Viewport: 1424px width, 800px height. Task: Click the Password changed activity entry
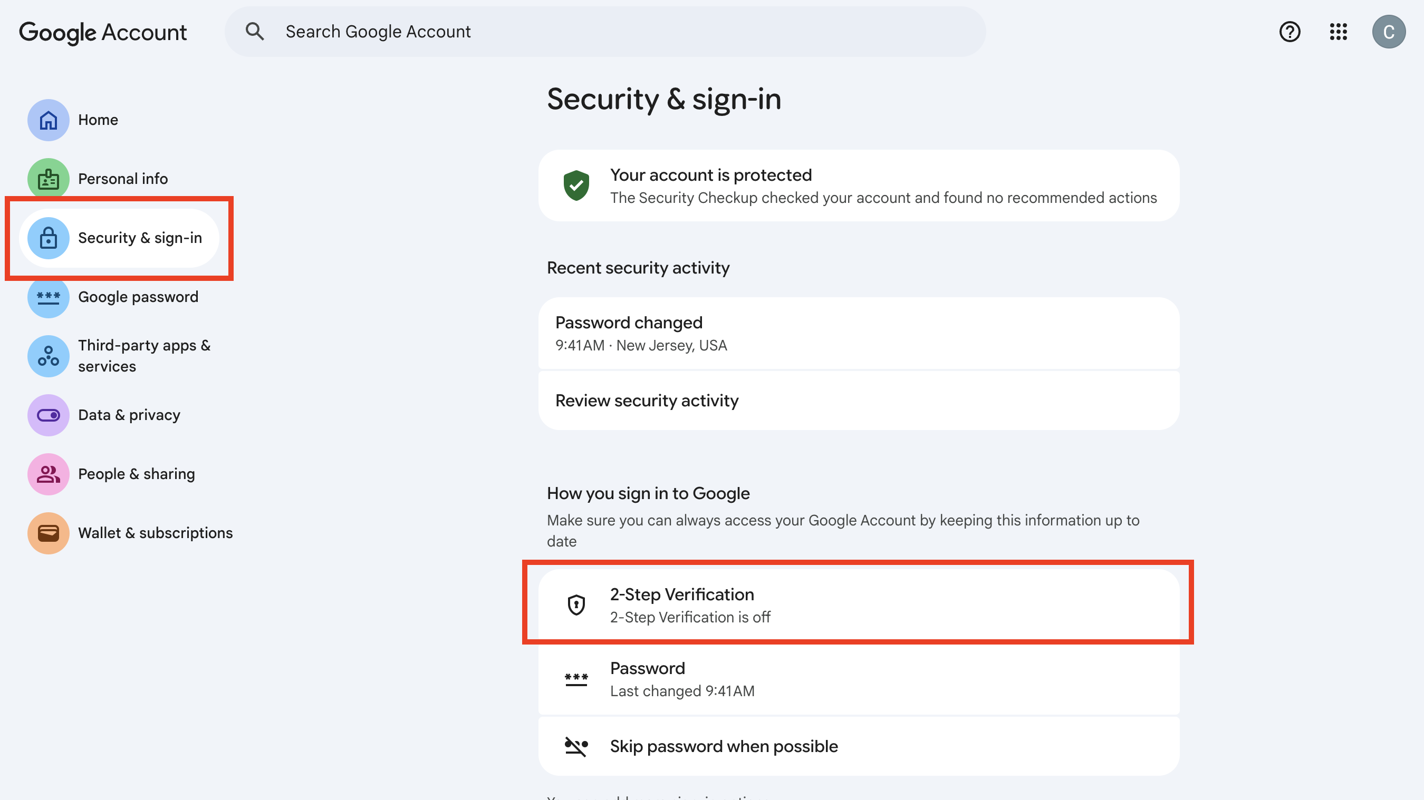click(858, 333)
